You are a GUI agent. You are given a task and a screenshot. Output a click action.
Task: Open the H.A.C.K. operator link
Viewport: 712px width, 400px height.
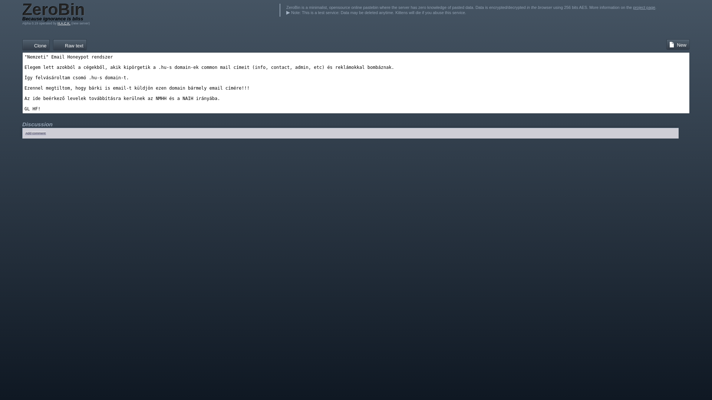(x=64, y=23)
